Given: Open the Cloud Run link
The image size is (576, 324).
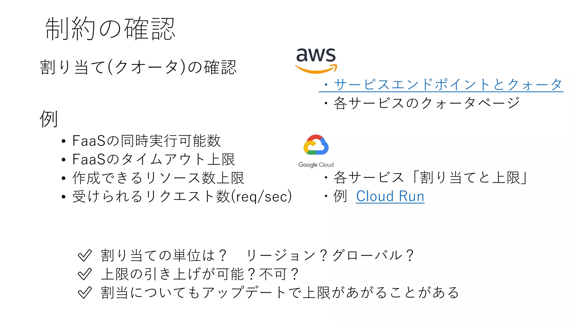Looking at the screenshot, I should pos(390,196).
